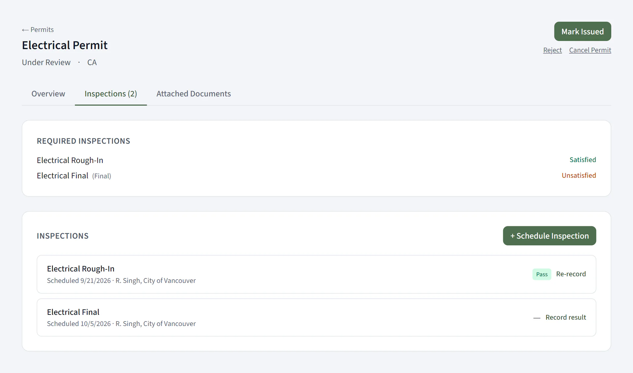Viewport: 633px width, 373px height.
Task: Open the Electrical Rough-In inspection card
Action: point(316,274)
